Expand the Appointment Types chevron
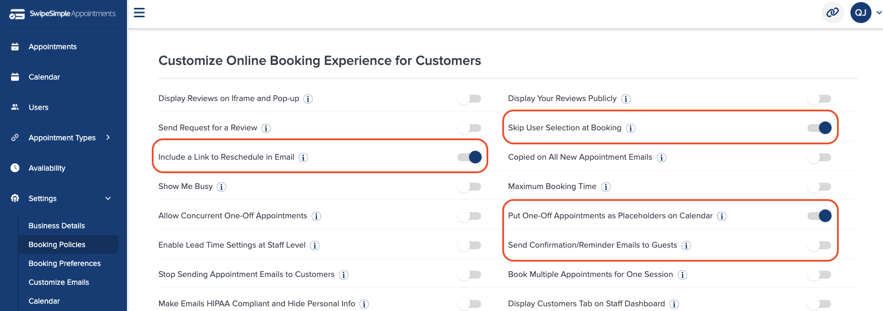This screenshot has height=311, width=883. click(x=108, y=137)
